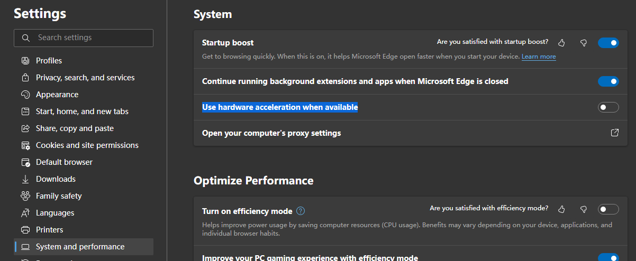Open your computer's proxy settings
This screenshot has height=261, width=636.
pyautogui.click(x=271, y=133)
